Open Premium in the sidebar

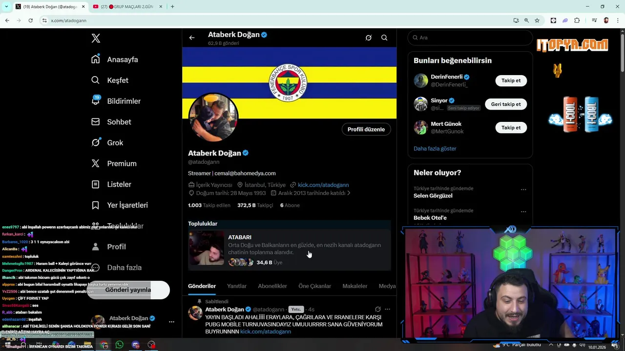point(114,164)
